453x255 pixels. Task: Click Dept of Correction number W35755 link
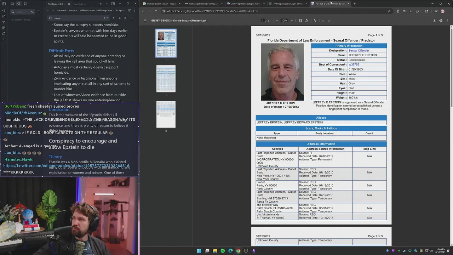click(354, 65)
